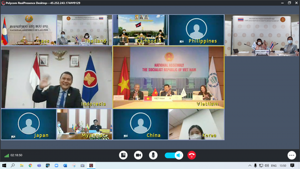Toggle the camera video button
This screenshot has height=169, width=300.
click(138, 155)
